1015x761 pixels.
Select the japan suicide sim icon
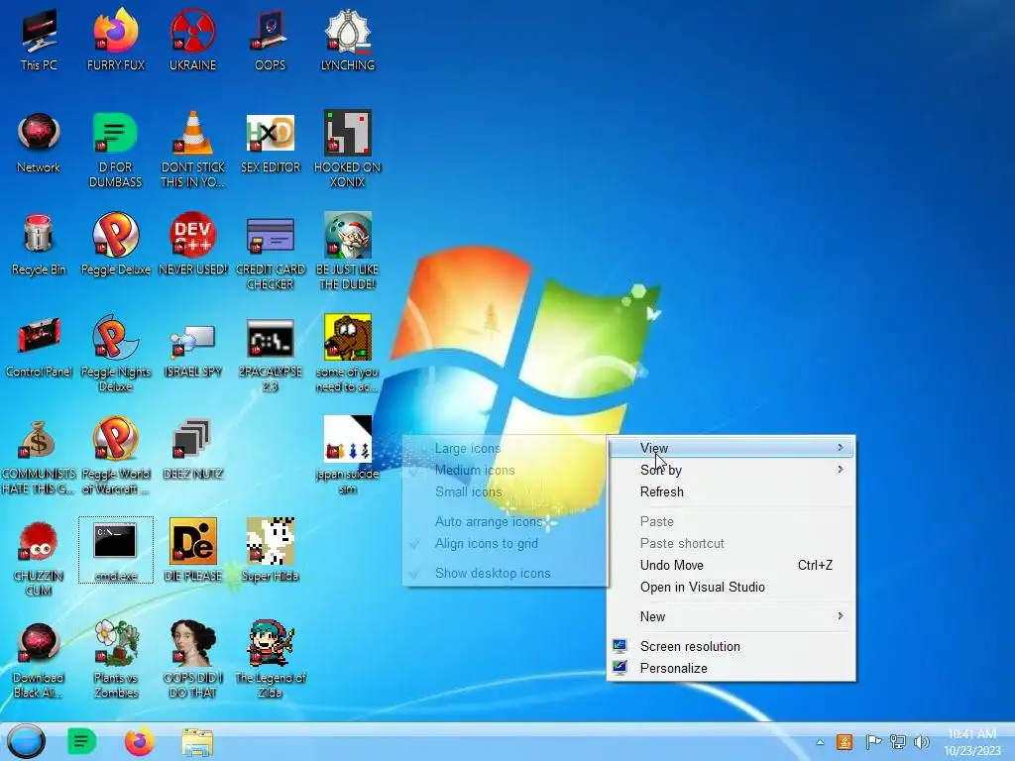(x=348, y=456)
